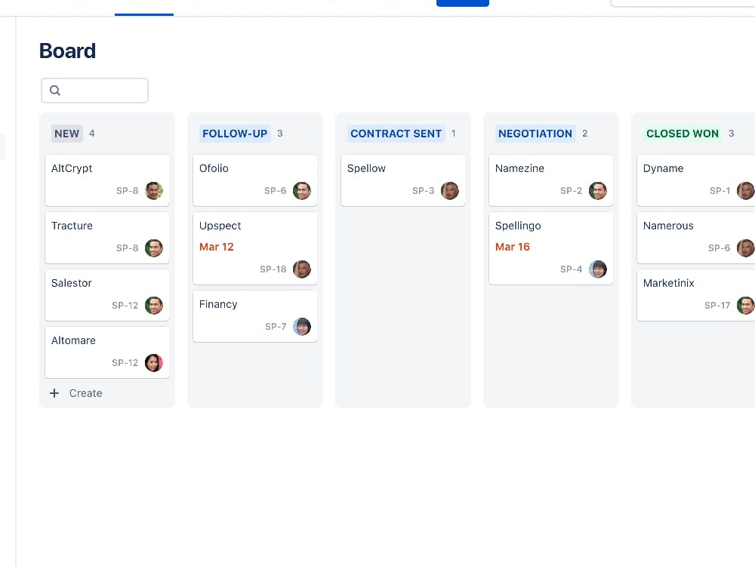
Task: Open the Salestor card
Action: 107,295
